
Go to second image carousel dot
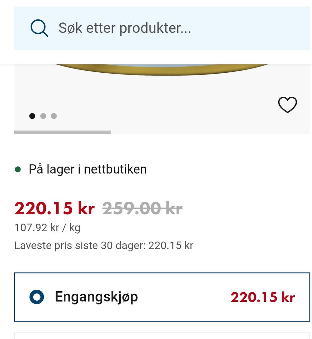coord(43,116)
